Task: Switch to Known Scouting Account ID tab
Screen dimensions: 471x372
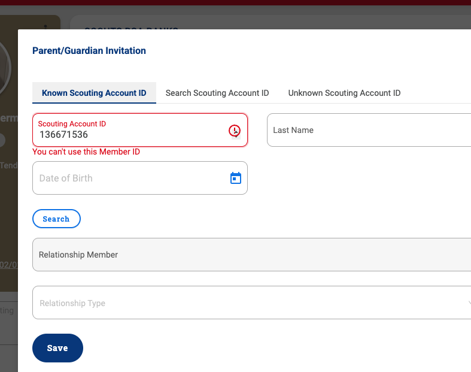Action: 94,93
